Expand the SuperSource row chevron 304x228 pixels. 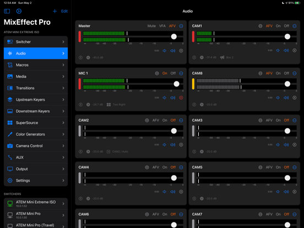pos(63,123)
